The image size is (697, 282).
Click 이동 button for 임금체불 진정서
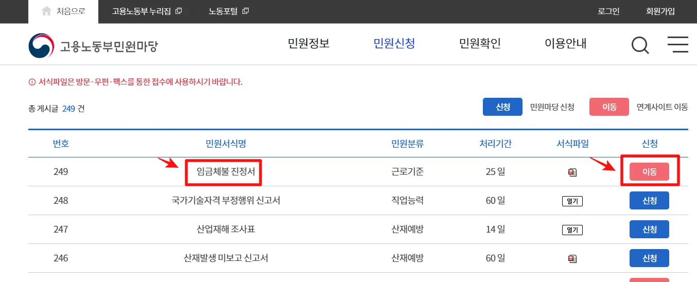click(649, 172)
